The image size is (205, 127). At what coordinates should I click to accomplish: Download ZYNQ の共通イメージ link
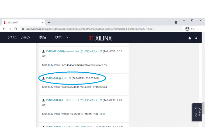point(58,78)
